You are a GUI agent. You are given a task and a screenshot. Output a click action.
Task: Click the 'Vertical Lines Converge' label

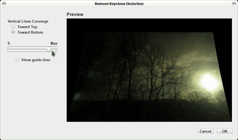(28, 21)
